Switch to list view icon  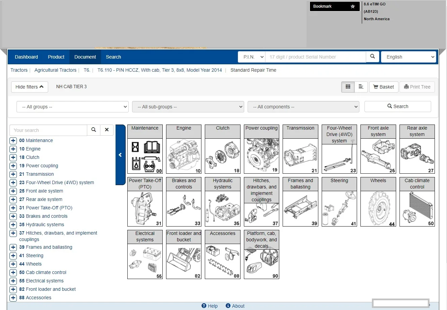pyautogui.click(x=361, y=87)
